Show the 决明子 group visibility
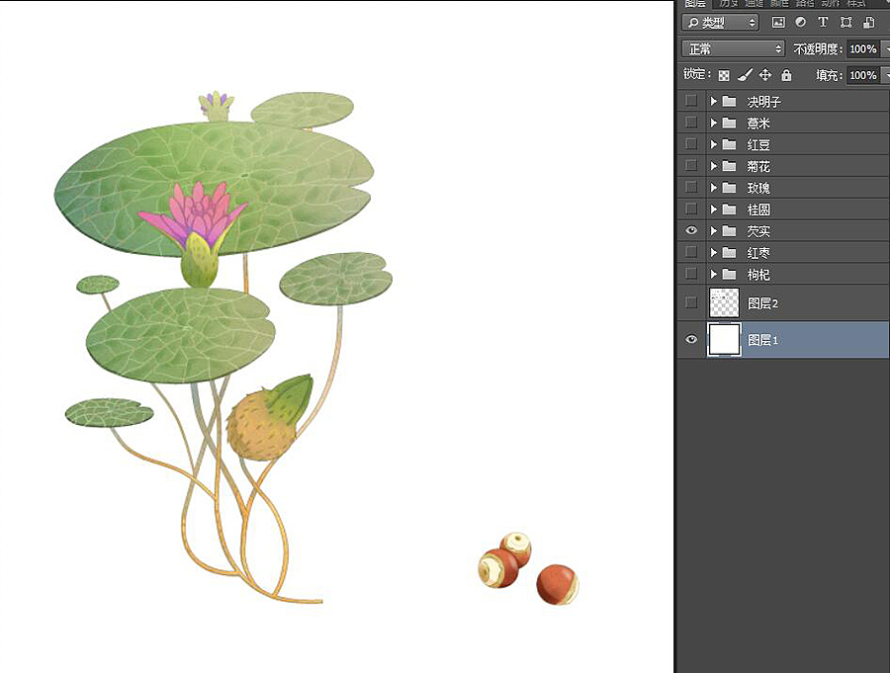This screenshot has height=673, width=890. [691, 101]
